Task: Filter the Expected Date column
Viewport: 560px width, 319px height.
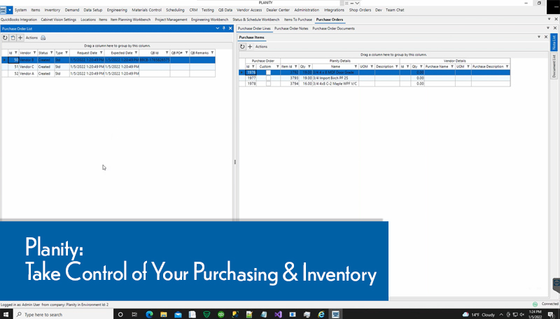Action: coord(136,52)
